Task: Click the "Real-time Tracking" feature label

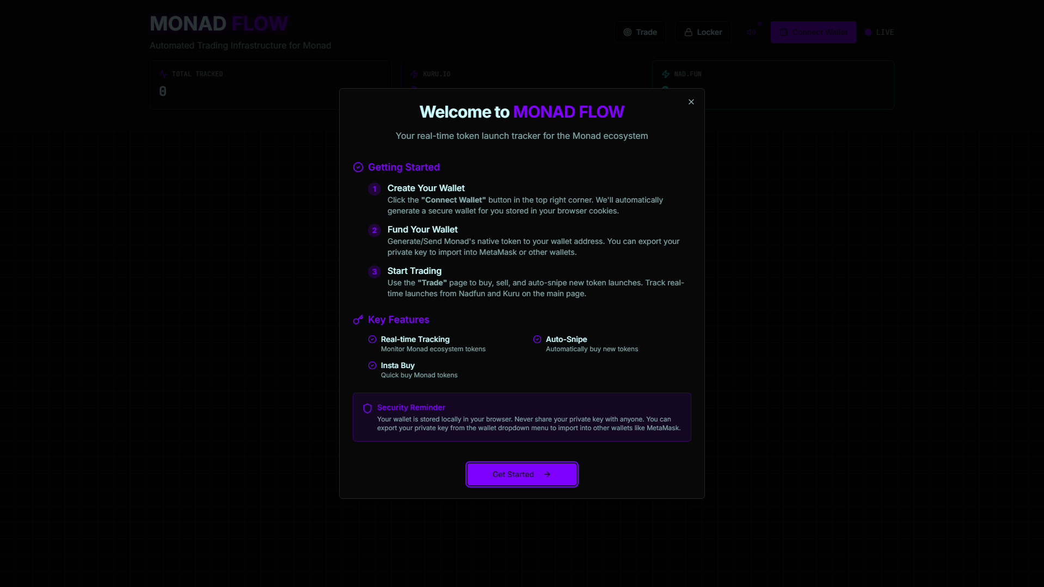Action: point(415,339)
